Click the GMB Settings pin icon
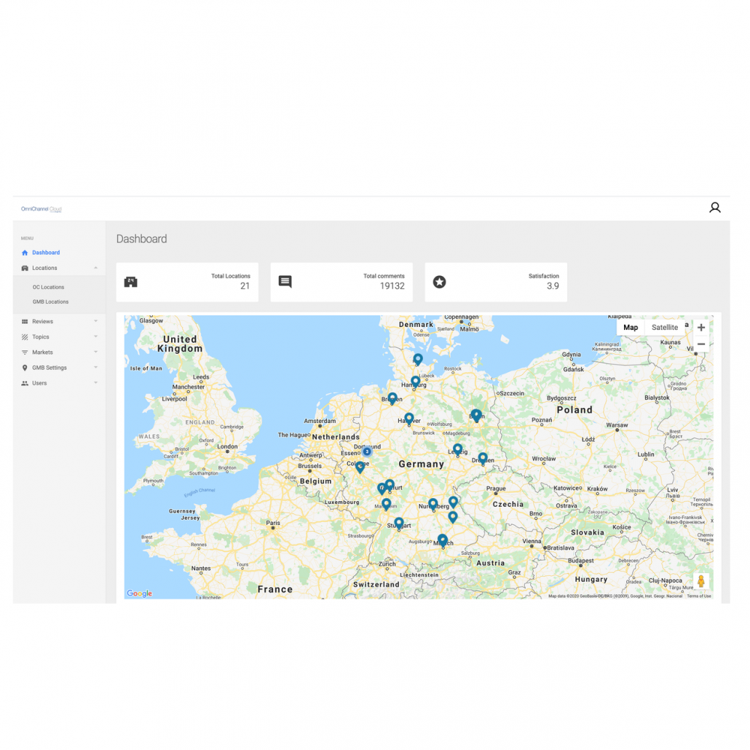750x750 pixels. [25, 368]
